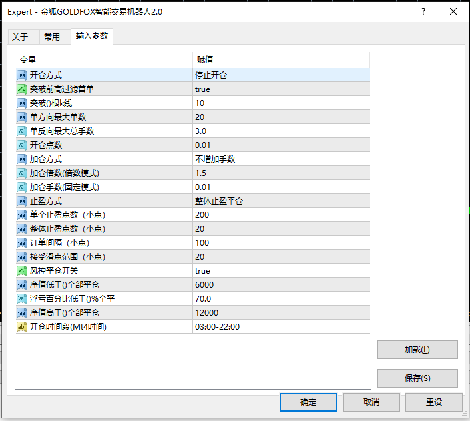
Task: Click the integer icon beside 订单间隔
Action: click(x=22, y=243)
